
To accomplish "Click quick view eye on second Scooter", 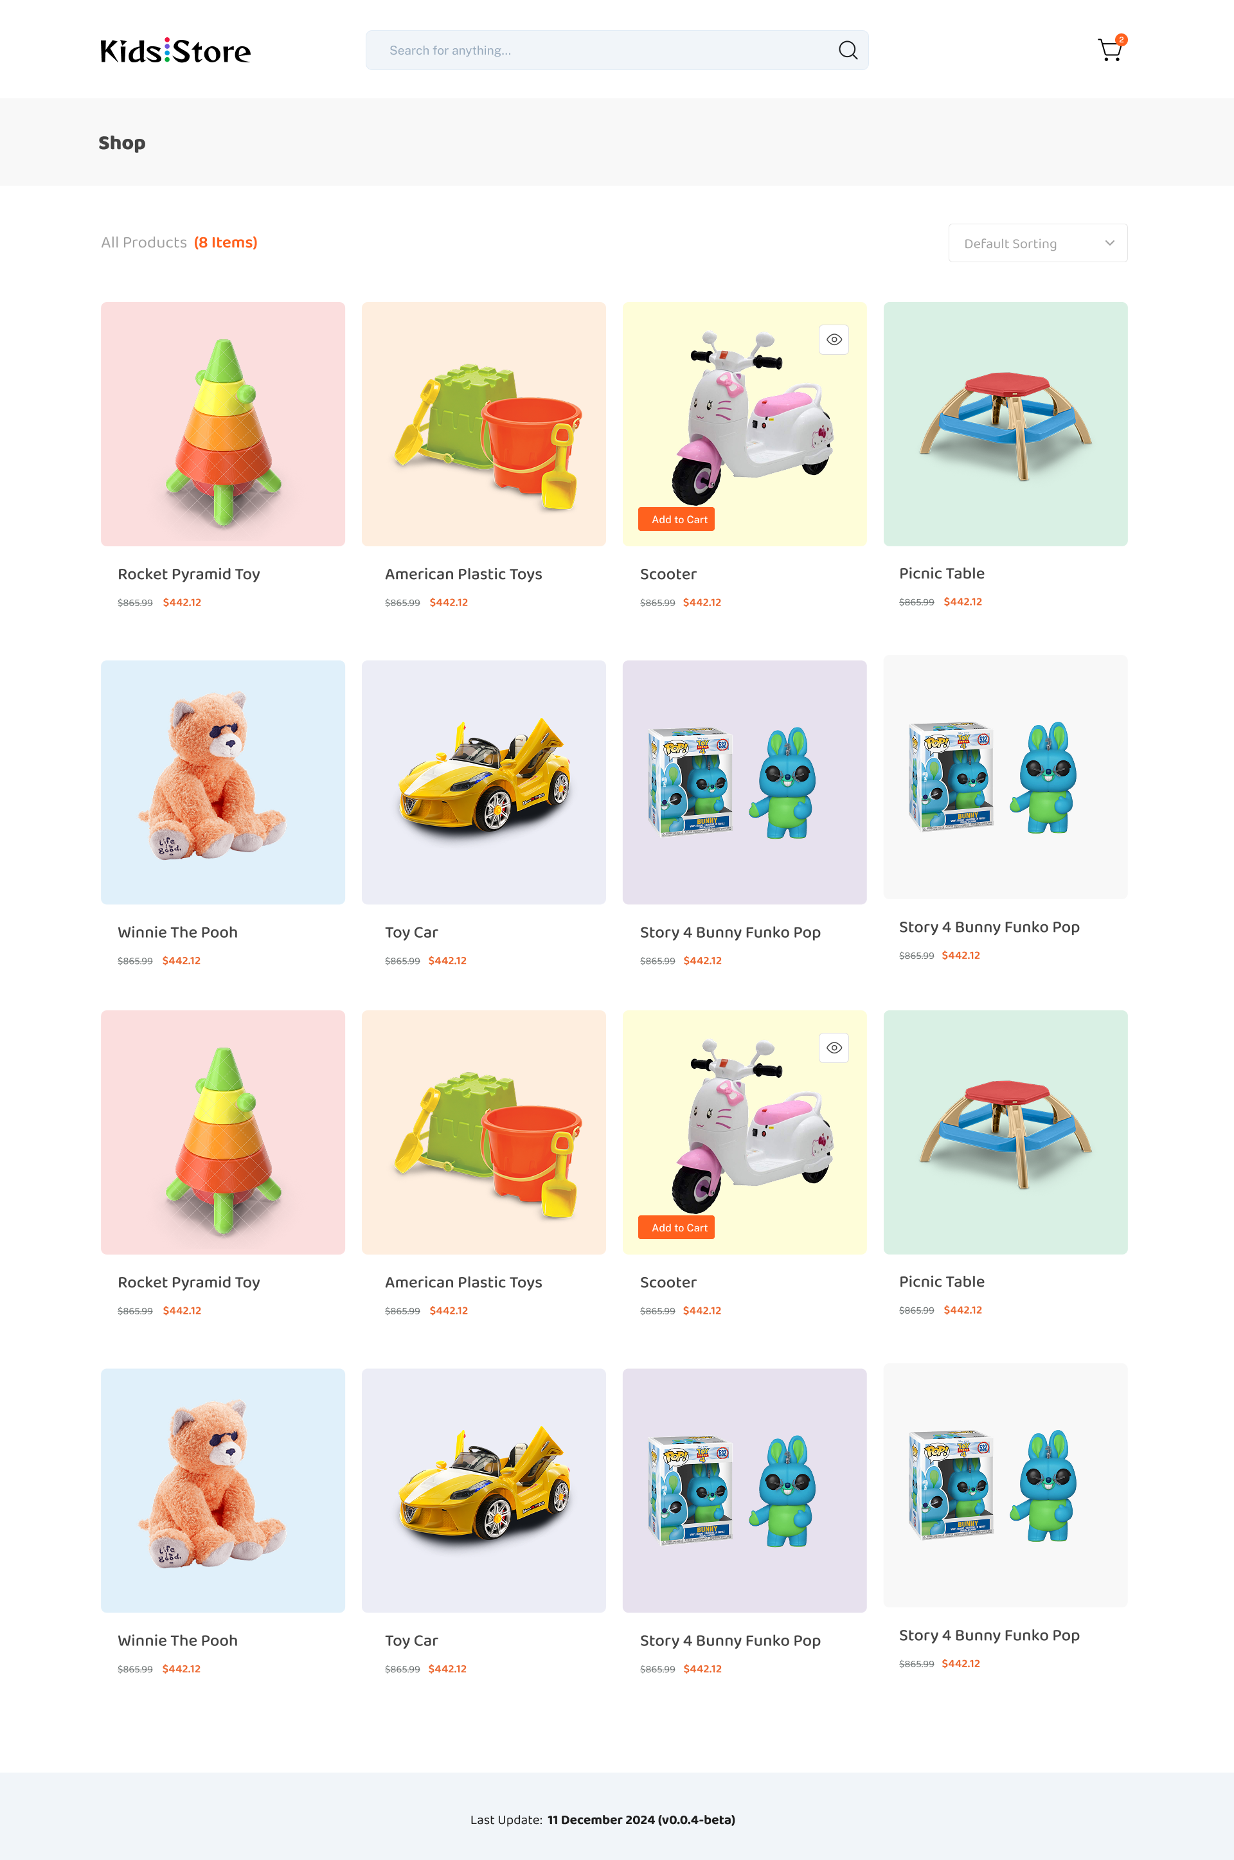I will [834, 1048].
